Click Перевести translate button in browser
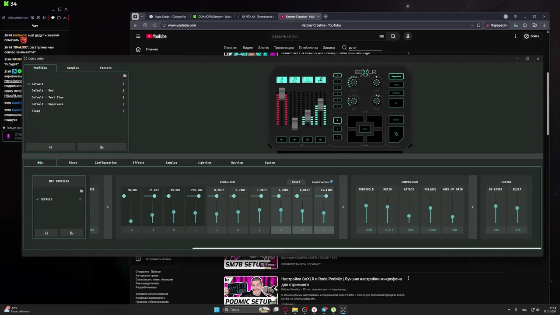The image size is (560, 315). tap(497, 25)
